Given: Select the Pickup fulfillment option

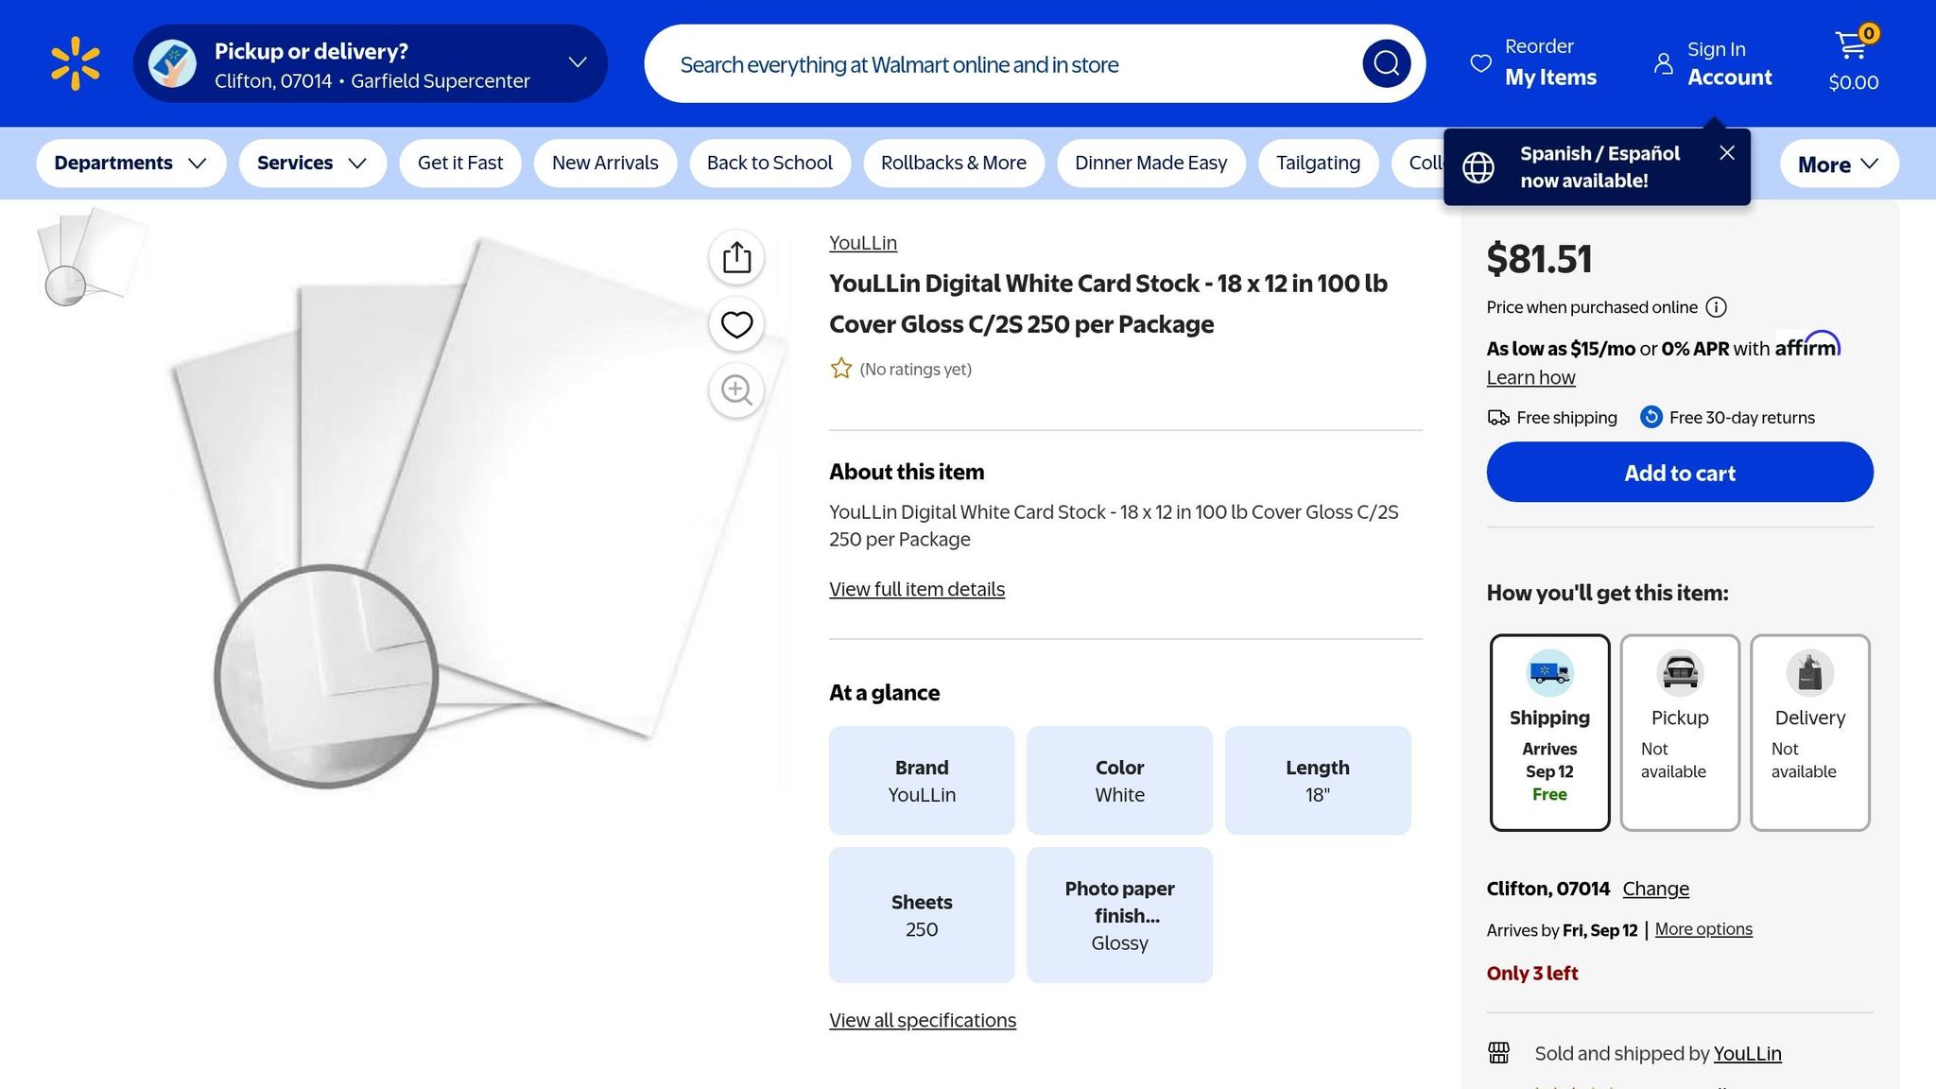Looking at the screenshot, I should point(1679,732).
